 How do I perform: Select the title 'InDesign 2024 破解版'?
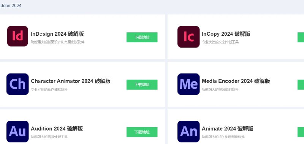coord(57,34)
